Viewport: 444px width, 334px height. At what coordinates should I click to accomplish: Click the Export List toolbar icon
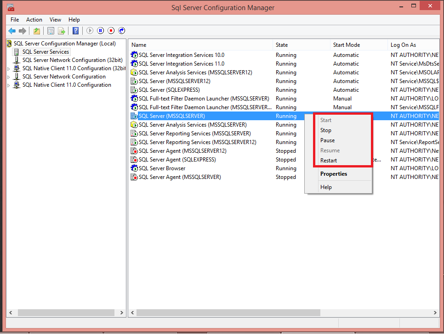pyautogui.click(x=62, y=31)
